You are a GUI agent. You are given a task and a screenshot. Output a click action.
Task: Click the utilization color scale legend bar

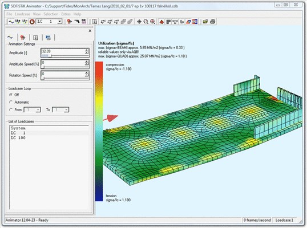99,131
